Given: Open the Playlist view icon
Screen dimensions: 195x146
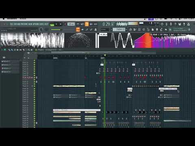Looking at the screenshot, I should point(130,30).
